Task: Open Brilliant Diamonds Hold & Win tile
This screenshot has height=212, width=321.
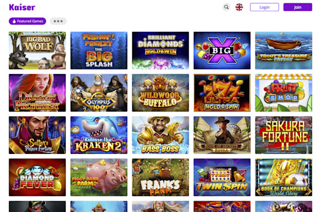Action: (x=161, y=50)
